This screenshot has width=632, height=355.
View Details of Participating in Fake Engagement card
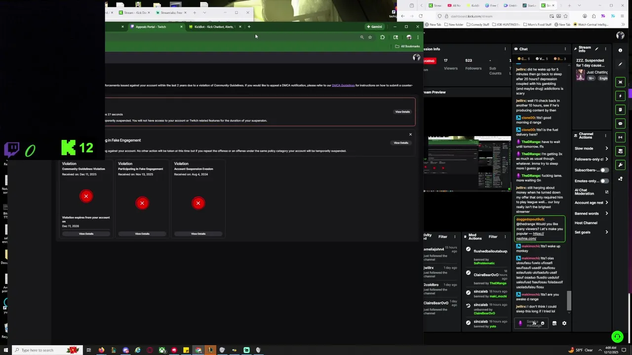tap(142, 234)
